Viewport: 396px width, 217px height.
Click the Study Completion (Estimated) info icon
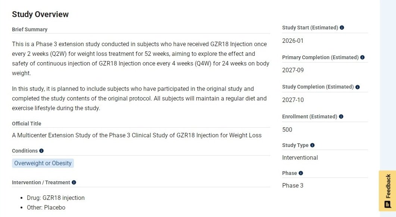tap(358, 87)
